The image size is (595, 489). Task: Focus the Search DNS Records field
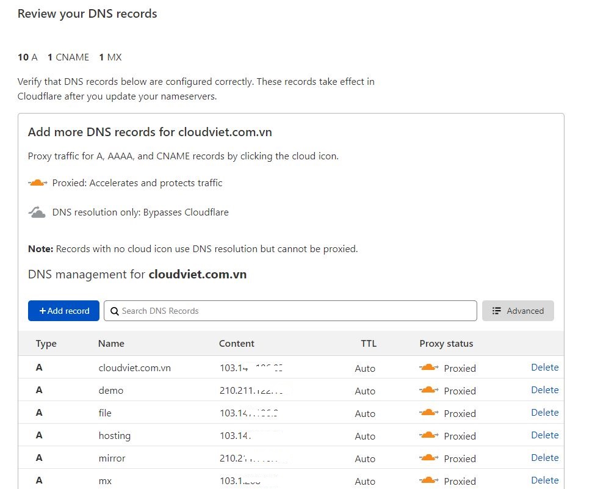tap(290, 311)
